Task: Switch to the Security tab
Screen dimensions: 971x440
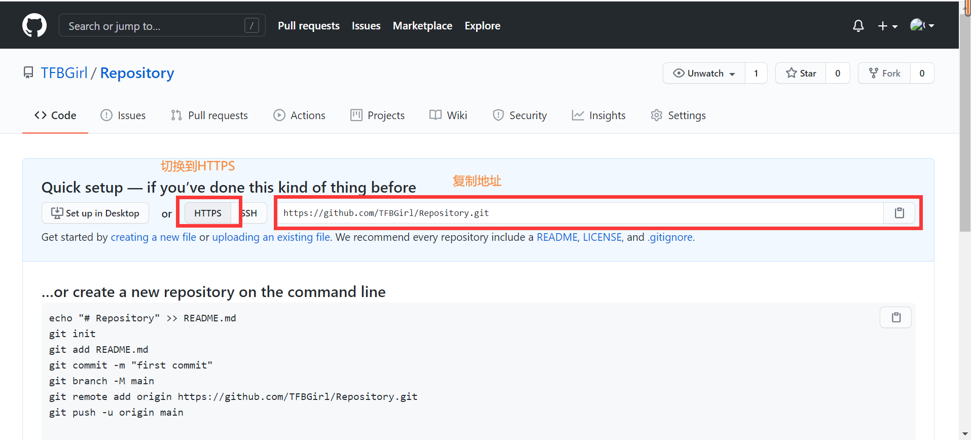Action: [520, 116]
